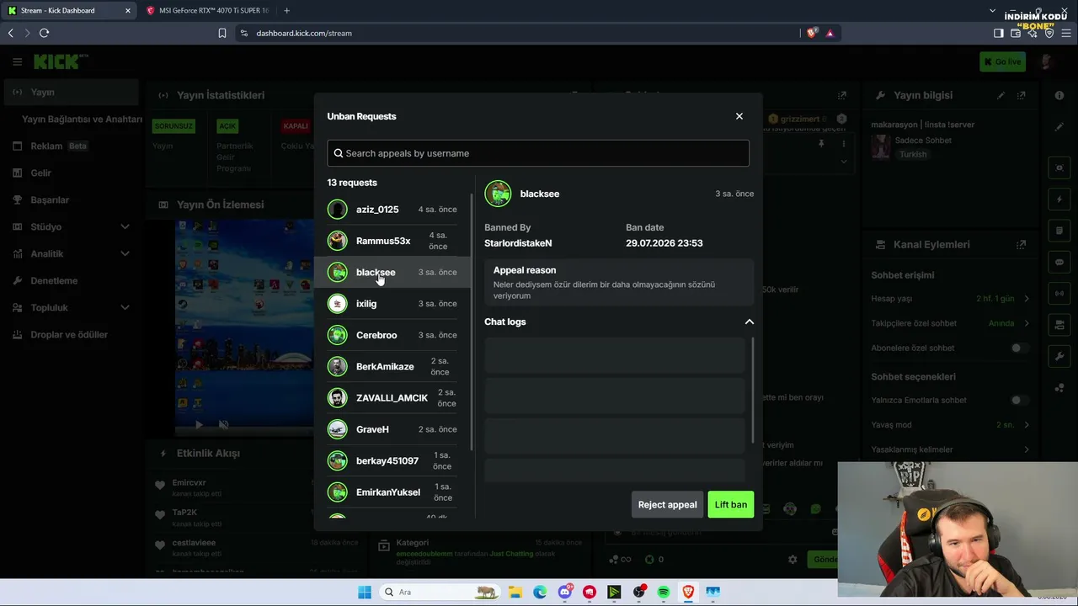Open the hamburger menu next to Kick logo
The height and width of the screenshot is (606, 1078).
(17, 61)
